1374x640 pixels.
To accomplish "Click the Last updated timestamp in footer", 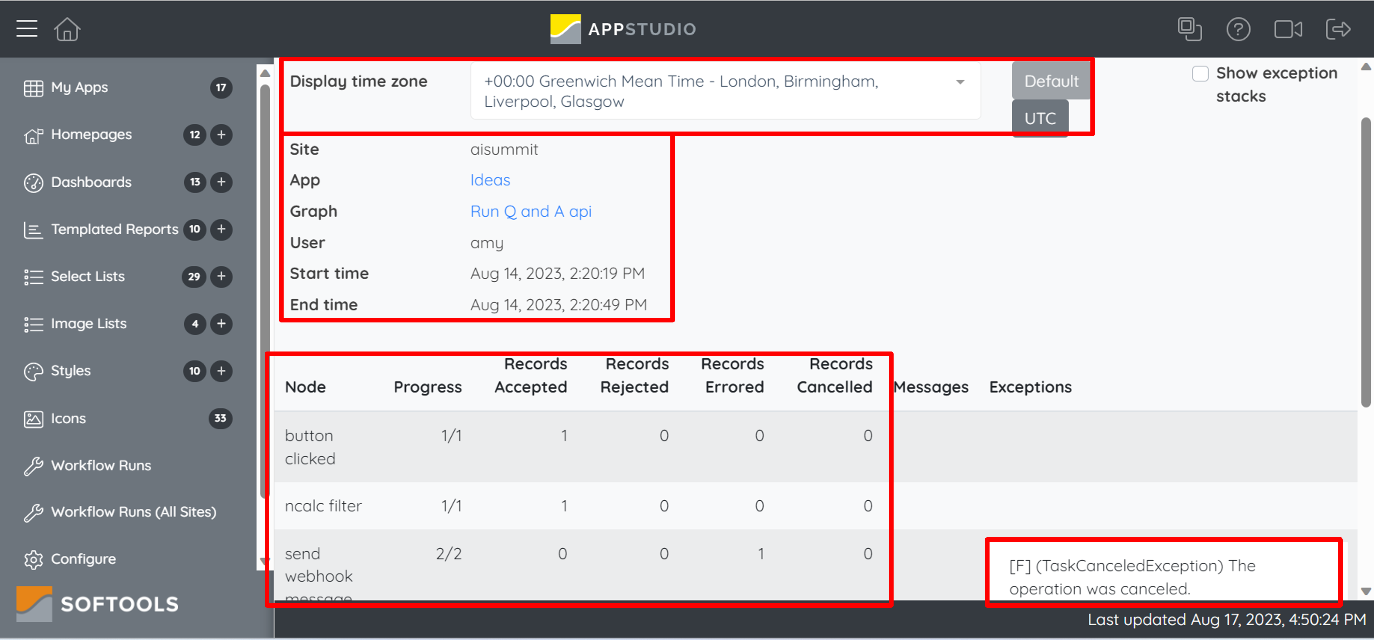I will (1227, 619).
